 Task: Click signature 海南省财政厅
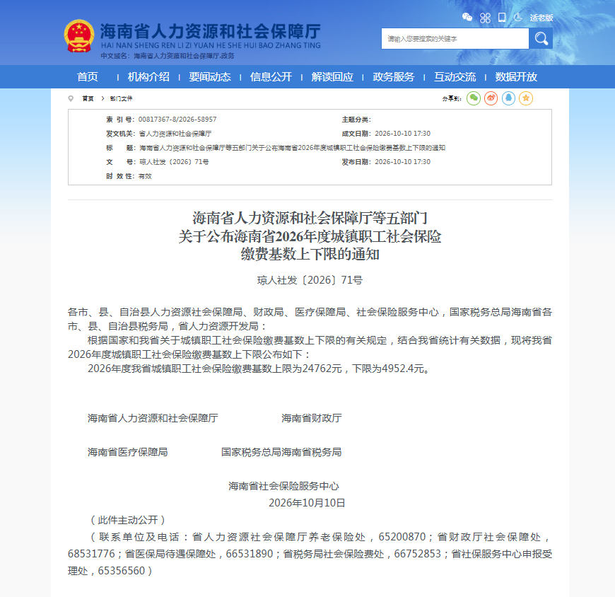[x=312, y=418]
